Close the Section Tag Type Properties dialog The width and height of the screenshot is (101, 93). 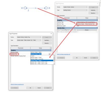[51, 34]
